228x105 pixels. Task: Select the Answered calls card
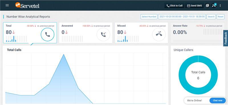pyautogui.click(x=86, y=33)
